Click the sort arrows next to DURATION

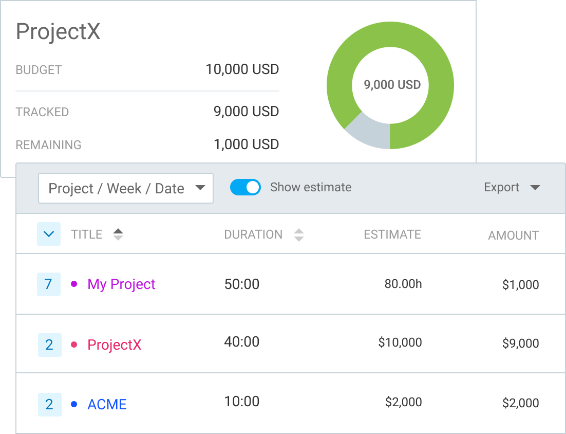coord(299,234)
